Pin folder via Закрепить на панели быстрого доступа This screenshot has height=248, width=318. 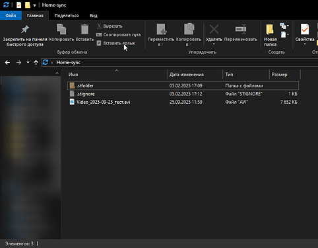pyautogui.click(x=25, y=36)
